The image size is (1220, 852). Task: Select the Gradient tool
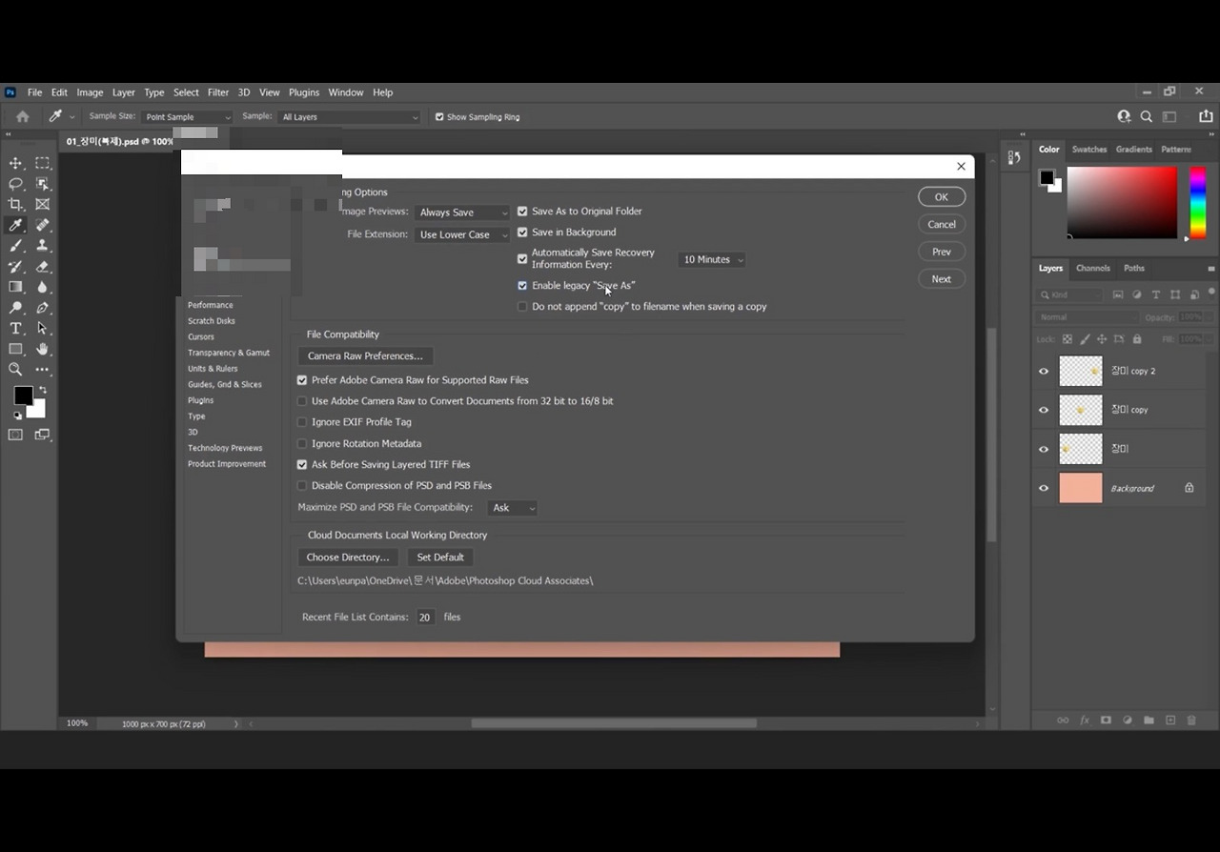coord(16,287)
